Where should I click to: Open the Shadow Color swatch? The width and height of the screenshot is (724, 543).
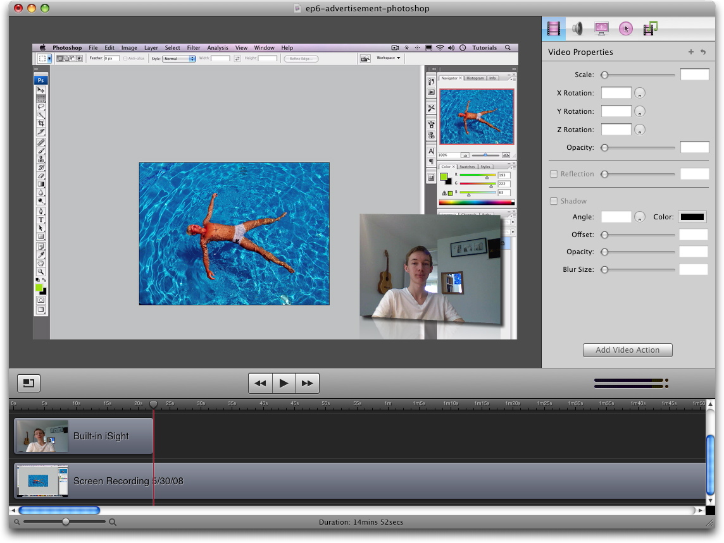point(692,217)
